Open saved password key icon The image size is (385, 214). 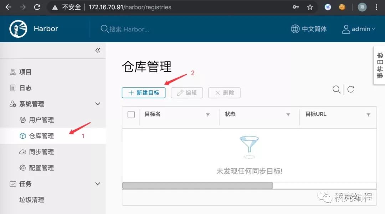click(x=296, y=7)
